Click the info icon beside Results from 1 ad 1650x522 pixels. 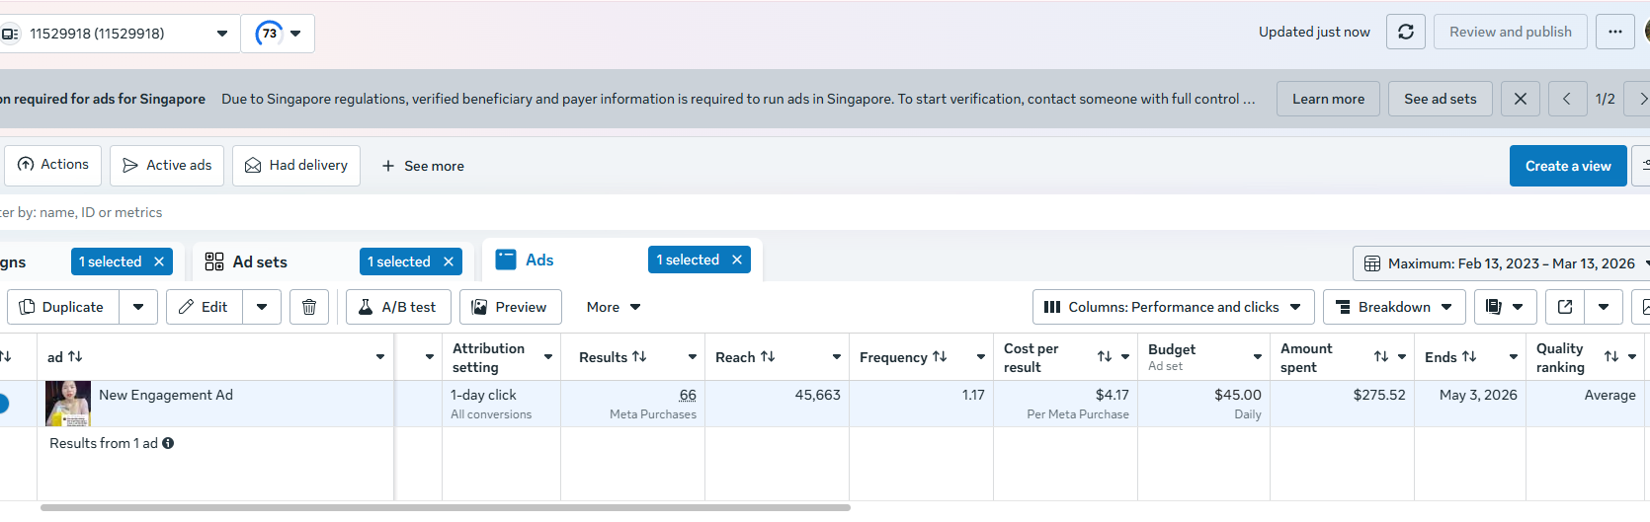tap(168, 443)
